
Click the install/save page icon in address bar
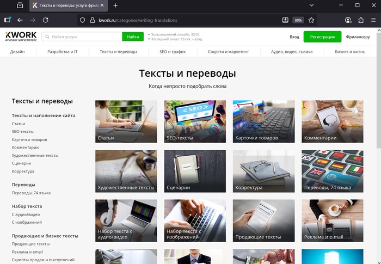click(285, 20)
